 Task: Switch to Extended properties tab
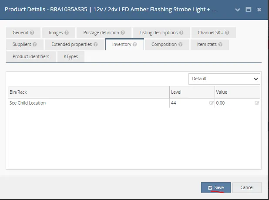click(74, 44)
